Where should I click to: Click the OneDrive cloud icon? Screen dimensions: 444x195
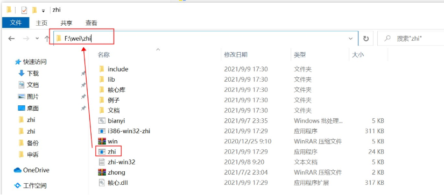pyautogui.click(x=18, y=170)
